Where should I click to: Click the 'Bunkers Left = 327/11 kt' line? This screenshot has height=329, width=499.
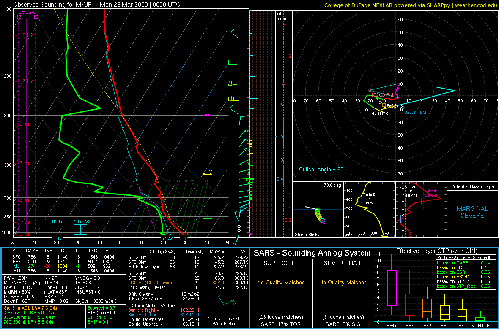[164, 314]
